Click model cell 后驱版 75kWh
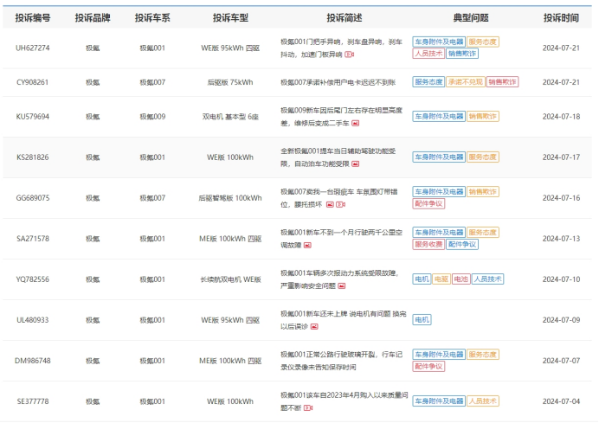 click(230, 82)
